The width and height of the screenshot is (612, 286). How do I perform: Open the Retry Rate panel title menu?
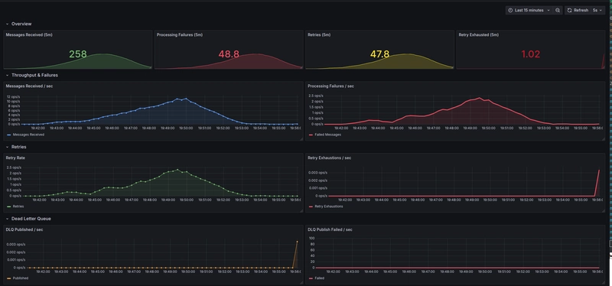pyautogui.click(x=15, y=158)
